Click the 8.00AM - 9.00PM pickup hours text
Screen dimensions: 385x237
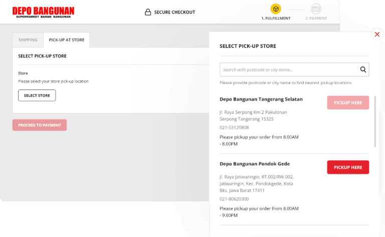(x=259, y=212)
